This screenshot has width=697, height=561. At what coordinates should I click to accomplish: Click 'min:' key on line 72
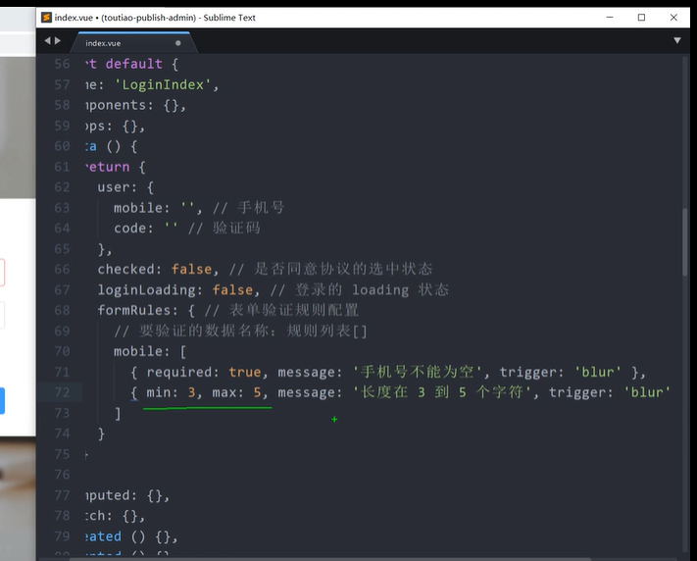[x=163, y=392]
